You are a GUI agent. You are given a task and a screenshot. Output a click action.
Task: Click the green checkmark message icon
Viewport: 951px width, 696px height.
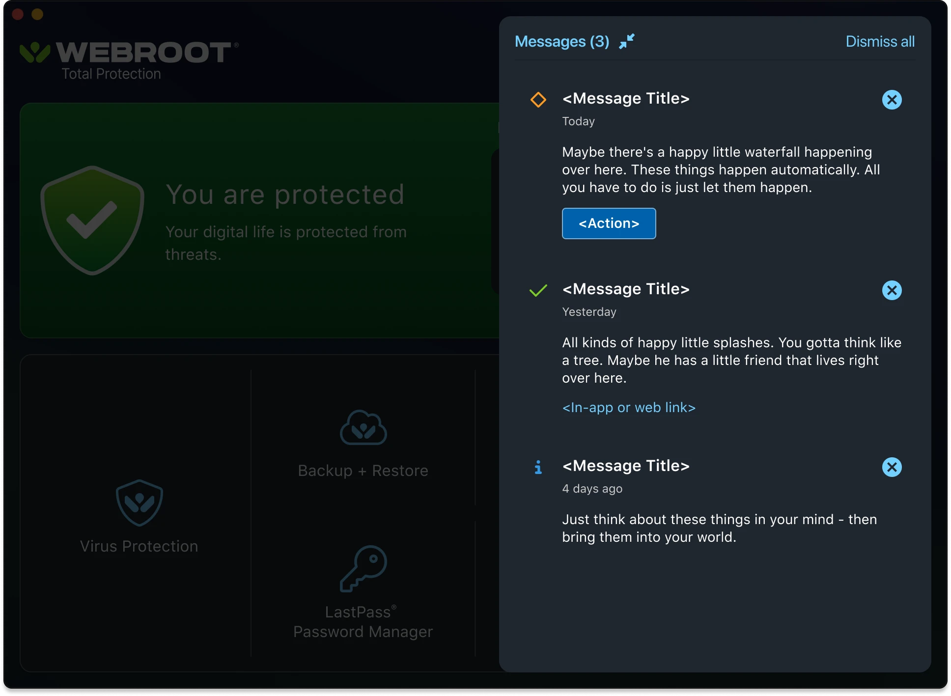pos(538,290)
